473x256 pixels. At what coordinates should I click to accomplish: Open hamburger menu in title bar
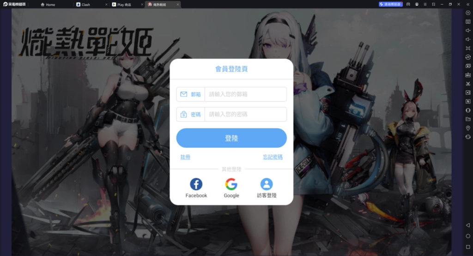click(x=425, y=4)
